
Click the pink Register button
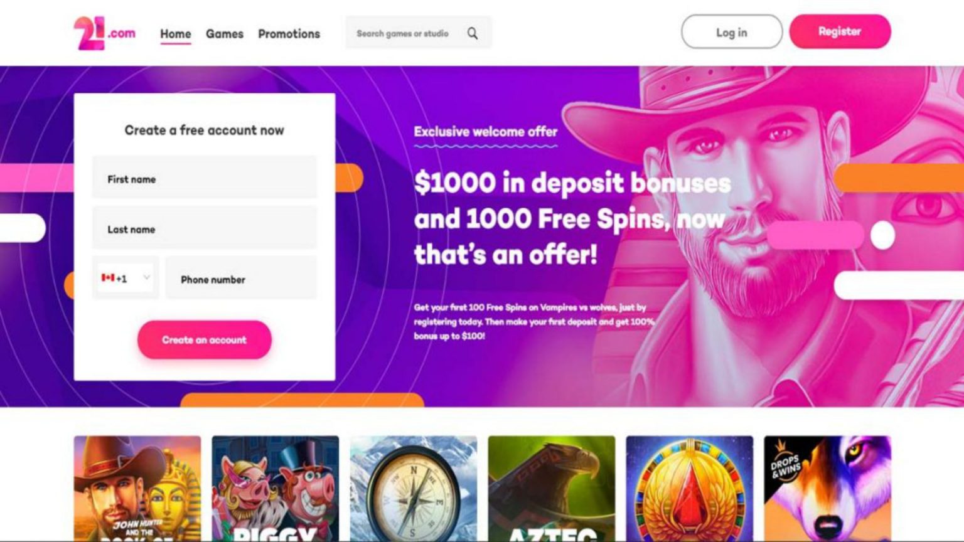pos(840,31)
